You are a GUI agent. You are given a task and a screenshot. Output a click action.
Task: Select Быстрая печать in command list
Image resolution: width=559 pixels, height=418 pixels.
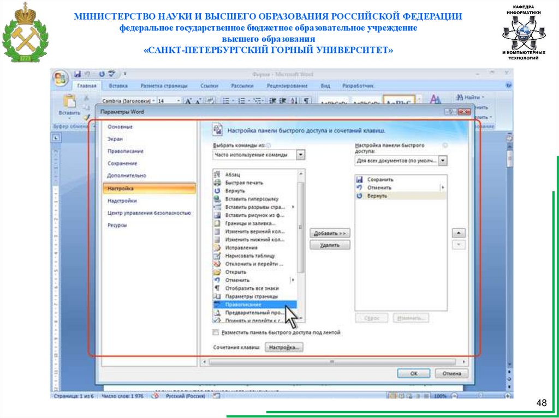(254, 183)
